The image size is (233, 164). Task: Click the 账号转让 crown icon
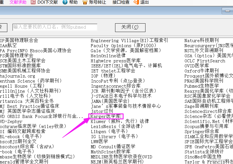point(85,2)
